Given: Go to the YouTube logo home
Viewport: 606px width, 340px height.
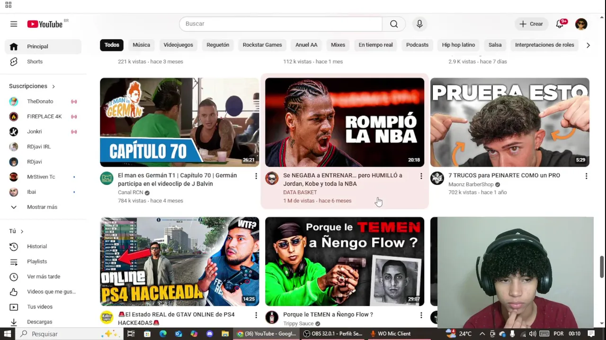Looking at the screenshot, I should tap(45, 24).
